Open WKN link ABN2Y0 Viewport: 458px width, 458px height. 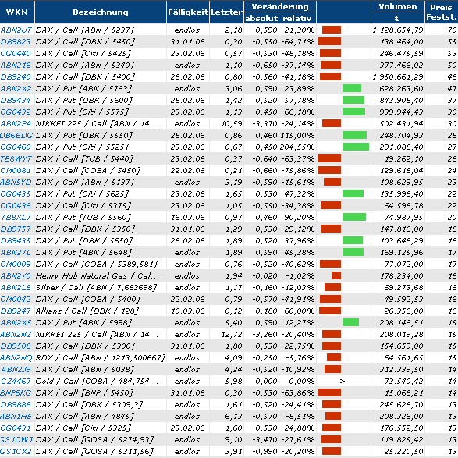point(16,275)
